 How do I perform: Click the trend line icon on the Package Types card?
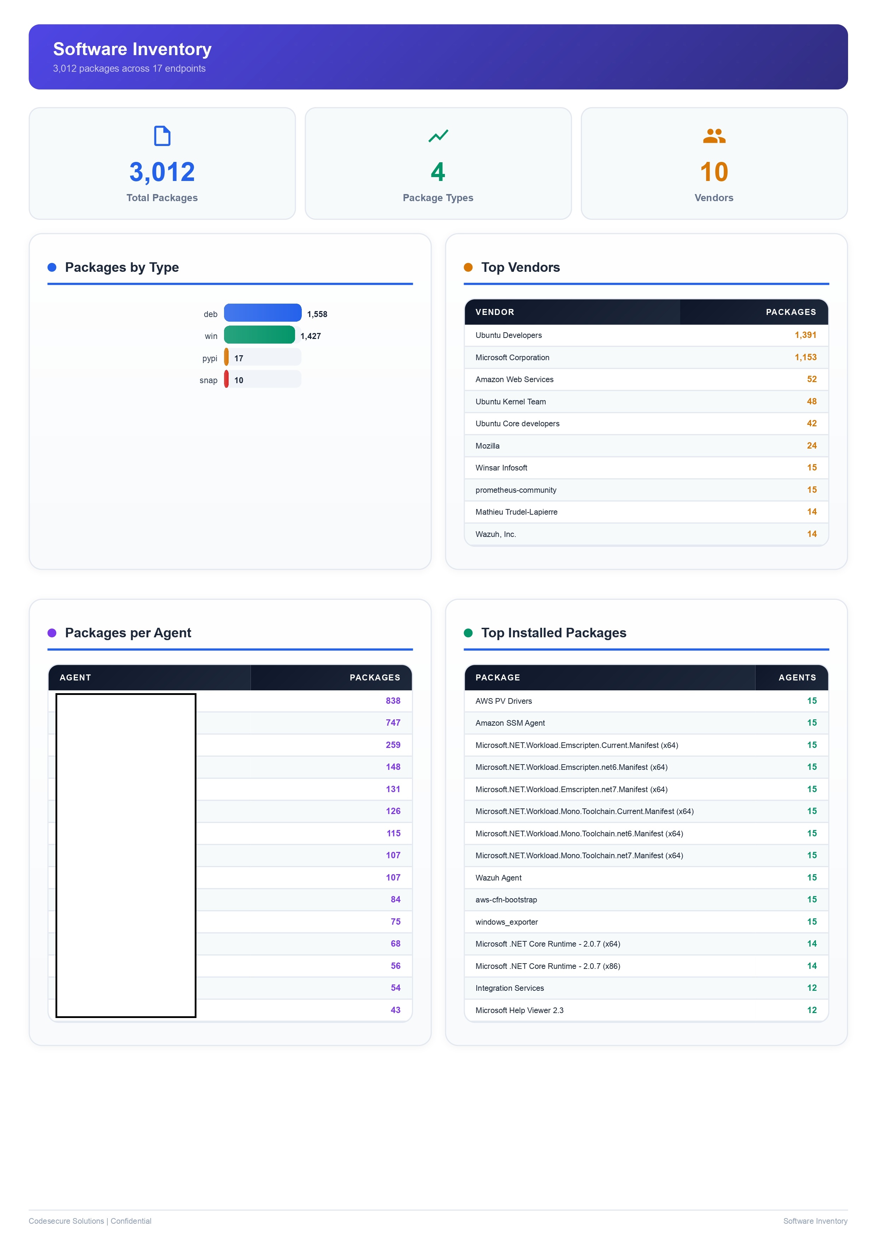pyautogui.click(x=438, y=135)
